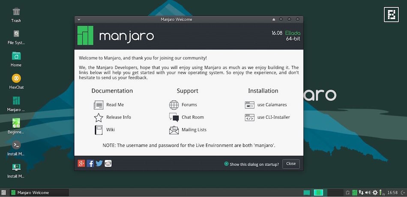This screenshot has height=197, width=407.
Task: Click the keep-on-top arrow in titlebar
Action: (x=274, y=19)
